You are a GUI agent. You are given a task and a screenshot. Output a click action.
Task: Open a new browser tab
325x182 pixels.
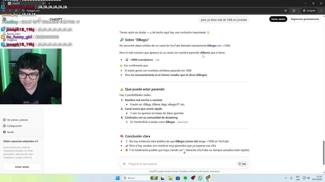49,3
